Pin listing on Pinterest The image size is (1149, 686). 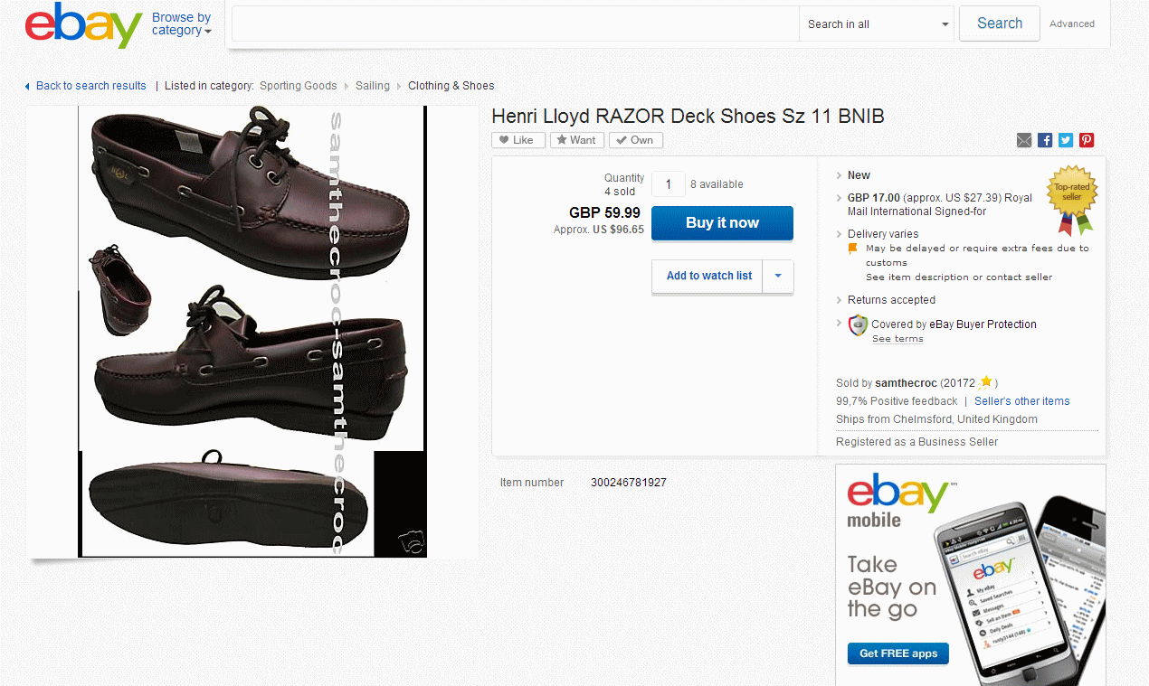1087,140
